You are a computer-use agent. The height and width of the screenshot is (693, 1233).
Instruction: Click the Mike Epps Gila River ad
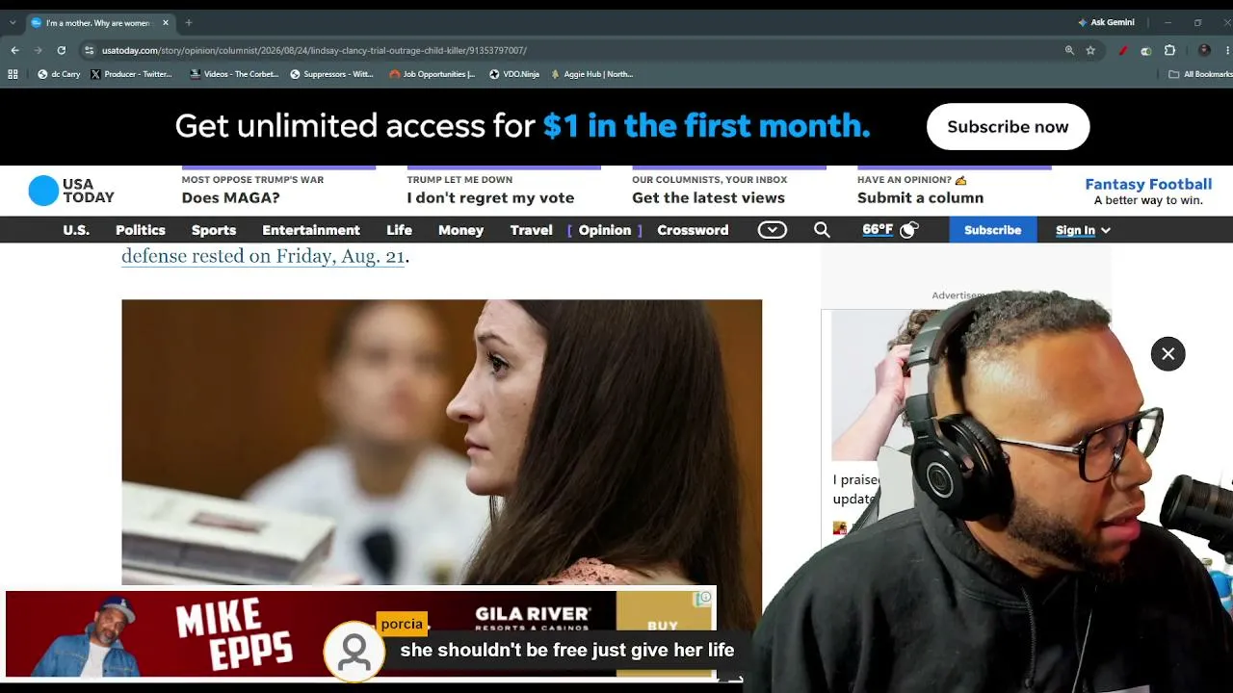coord(360,634)
